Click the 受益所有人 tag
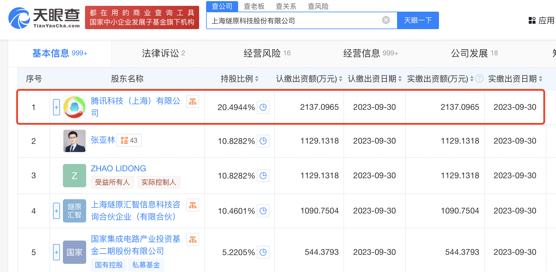Screen dimensions: 556x272 pyautogui.click(x=112, y=182)
